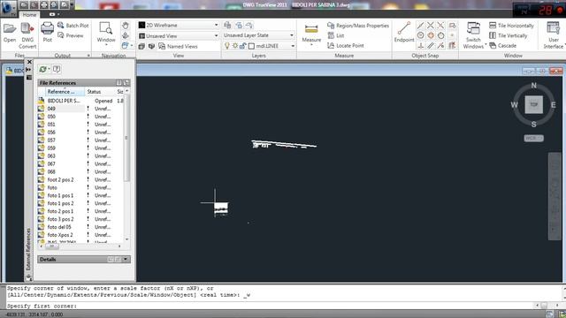The image size is (566, 318).
Task: Toggle the Tangent object snap
Action: coord(440,35)
